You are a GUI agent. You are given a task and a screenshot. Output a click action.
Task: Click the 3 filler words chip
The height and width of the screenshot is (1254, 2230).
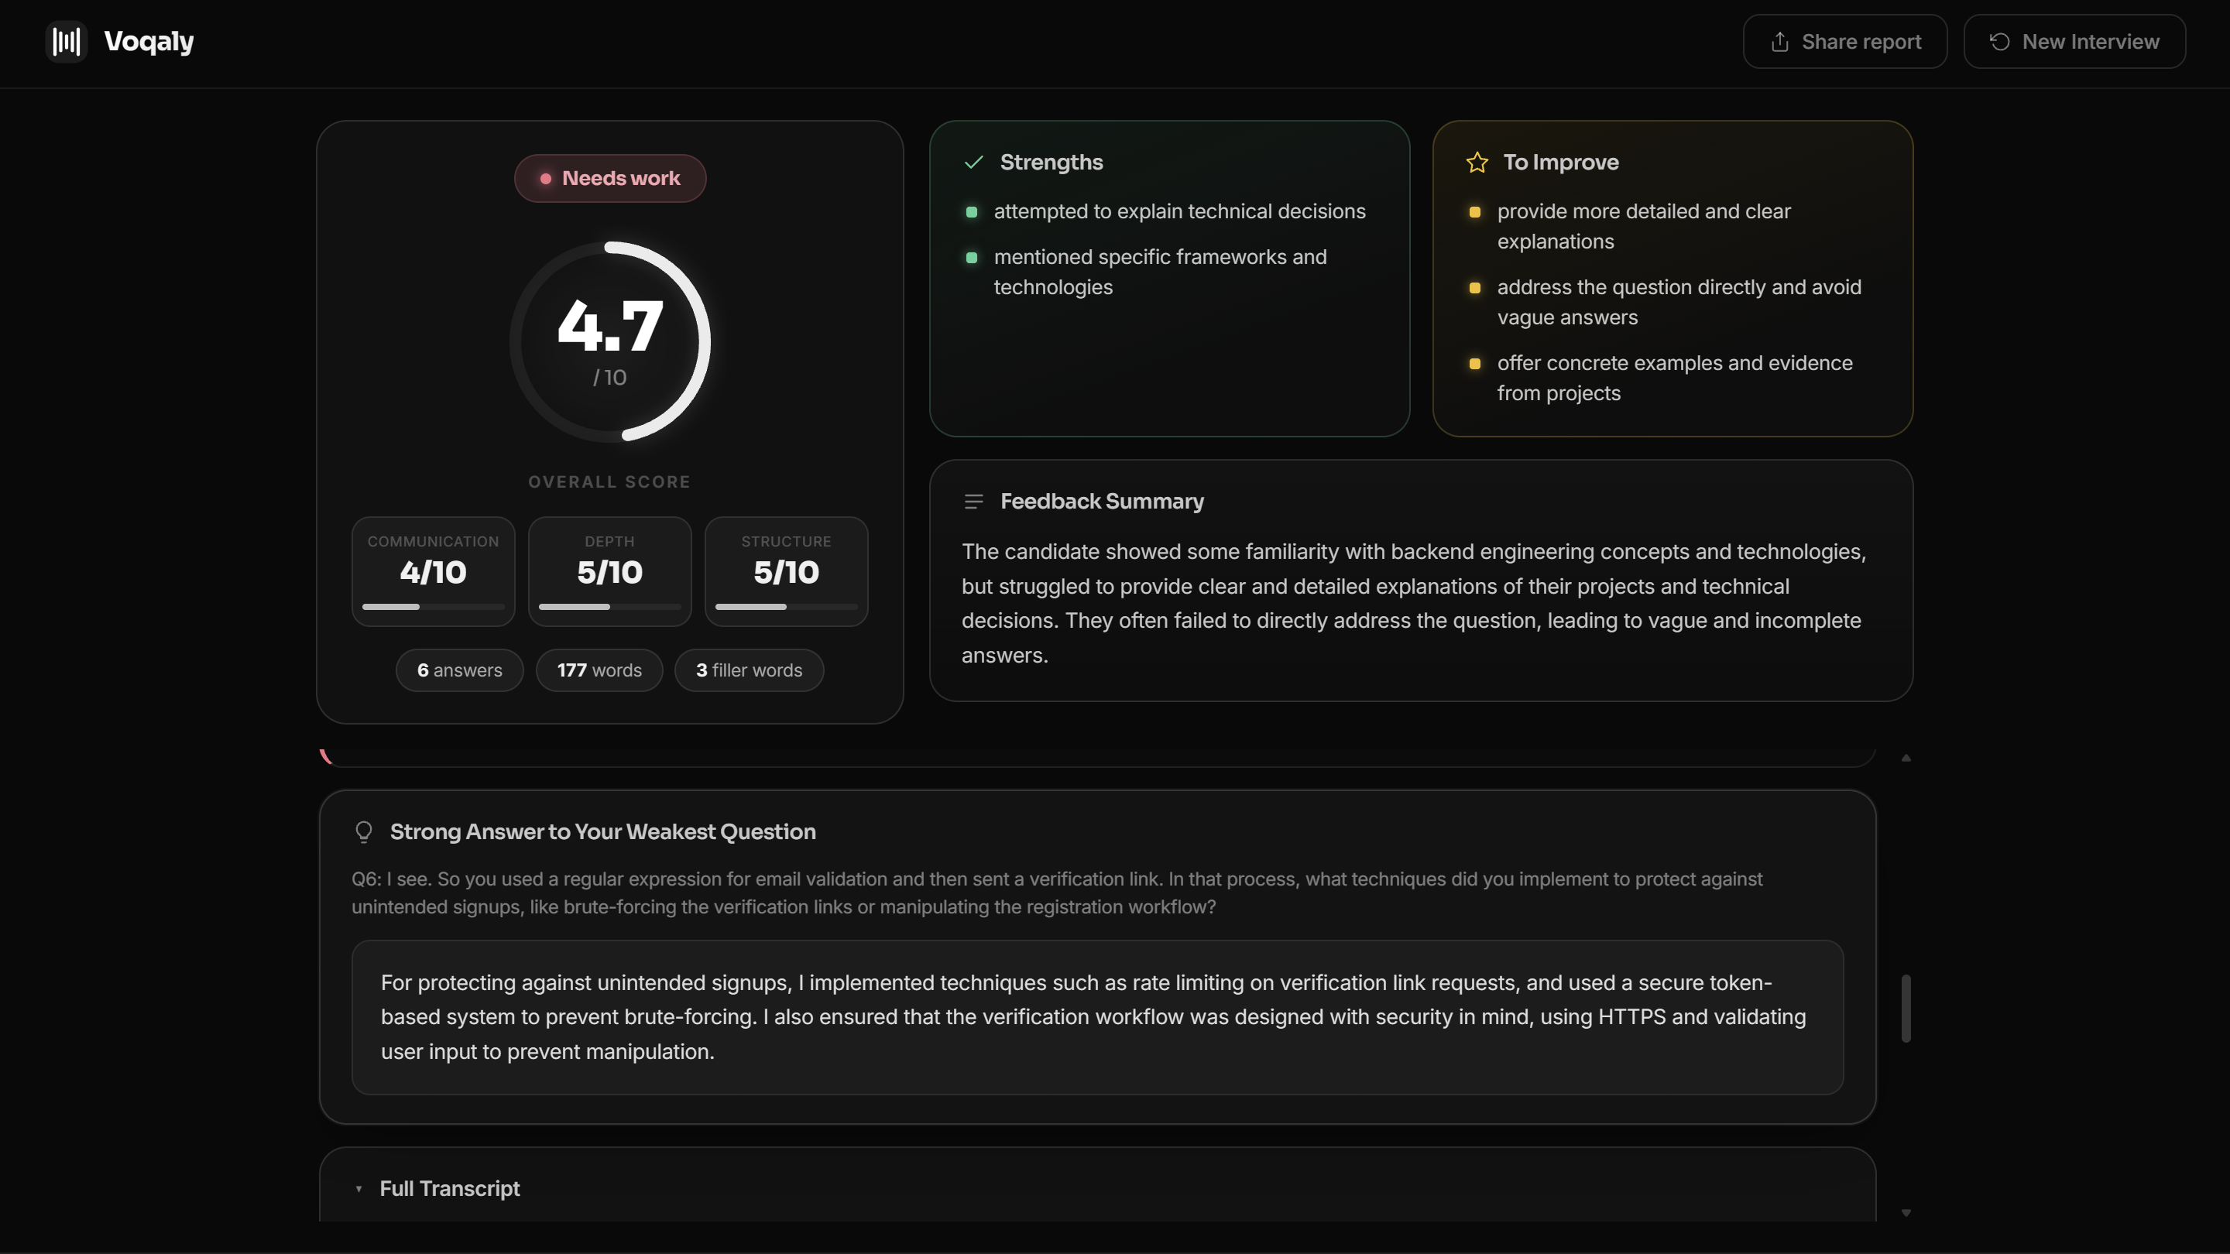tap(749, 670)
